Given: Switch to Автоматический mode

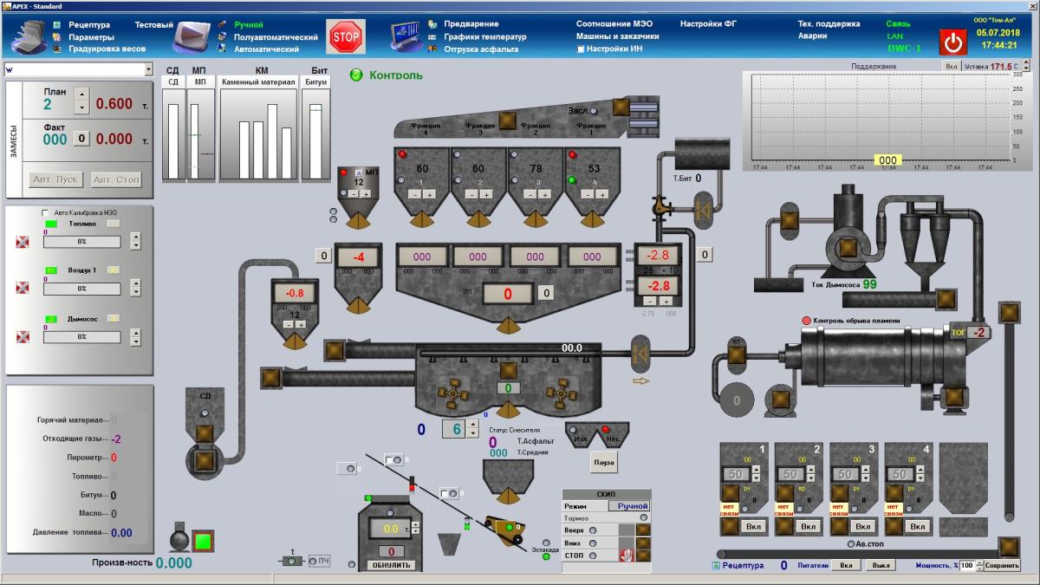Looking at the screenshot, I should tap(266, 49).
